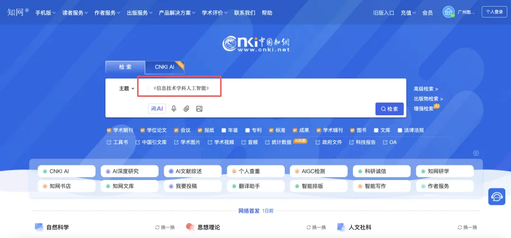Open the 中国引文库 external link

click(x=151, y=142)
